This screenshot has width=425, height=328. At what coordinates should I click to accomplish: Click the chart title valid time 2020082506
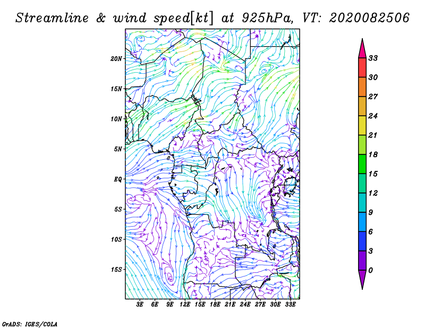pos(369,18)
